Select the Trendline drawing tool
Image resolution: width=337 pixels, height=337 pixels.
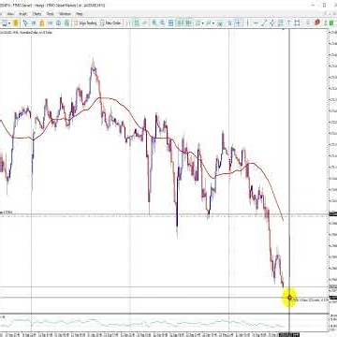(264, 23)
